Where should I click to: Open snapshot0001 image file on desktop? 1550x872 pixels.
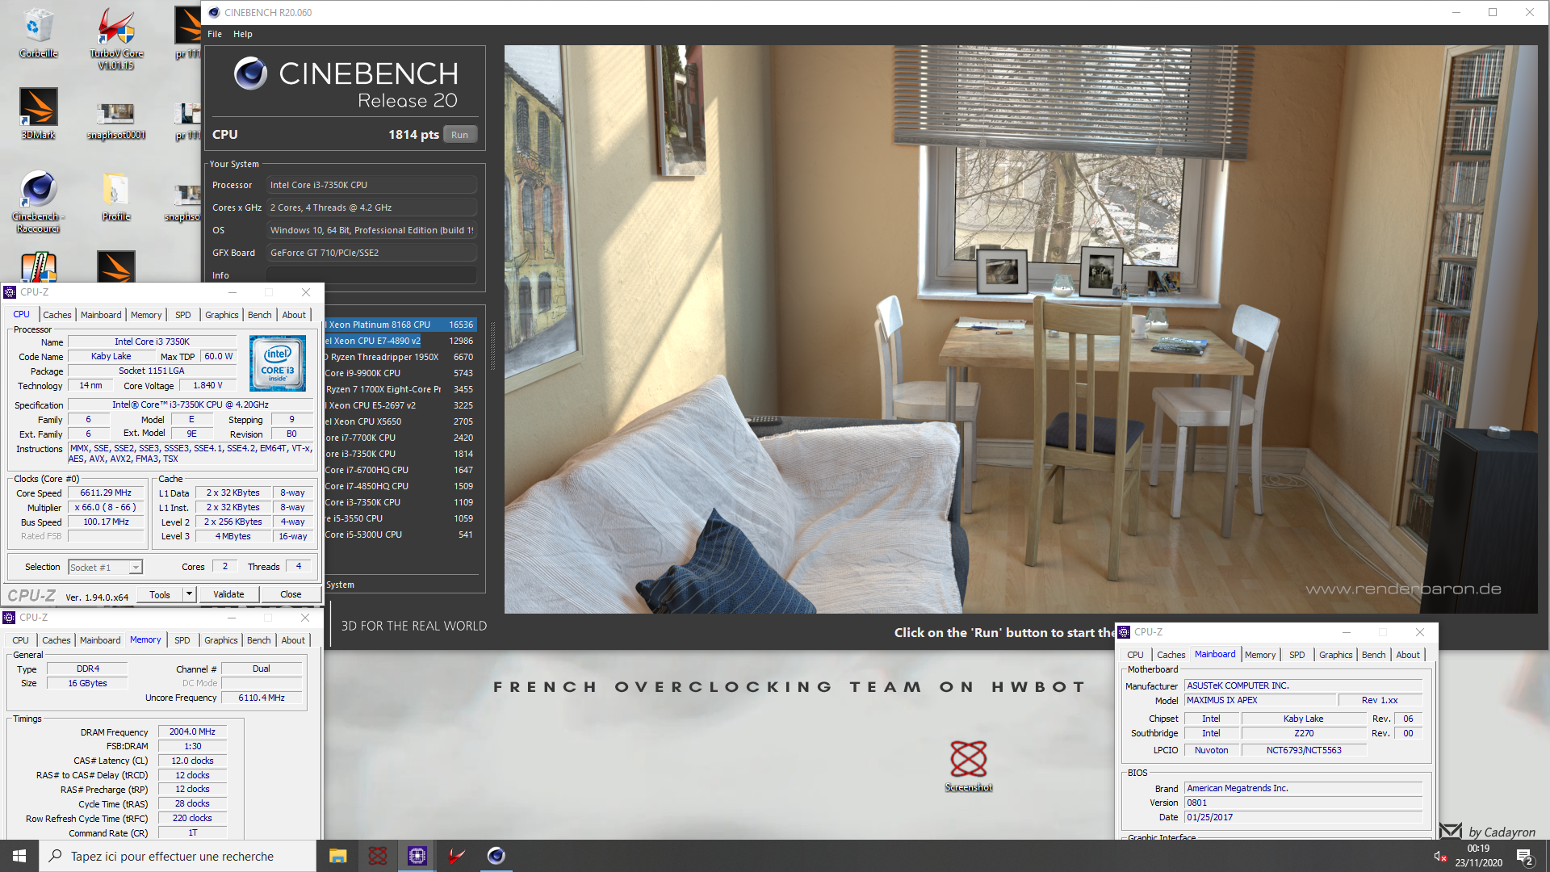point(115,119)
